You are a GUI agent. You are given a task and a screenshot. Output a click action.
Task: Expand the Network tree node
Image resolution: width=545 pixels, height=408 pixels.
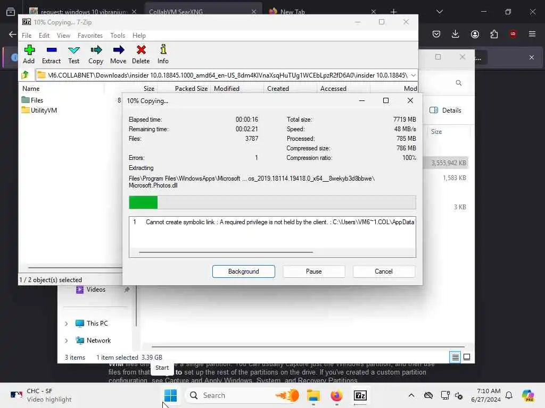pos(66,341)
